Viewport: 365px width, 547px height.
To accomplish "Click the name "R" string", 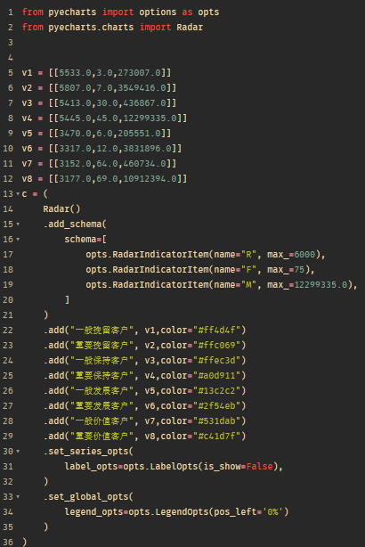I will (x=248, y=254).
